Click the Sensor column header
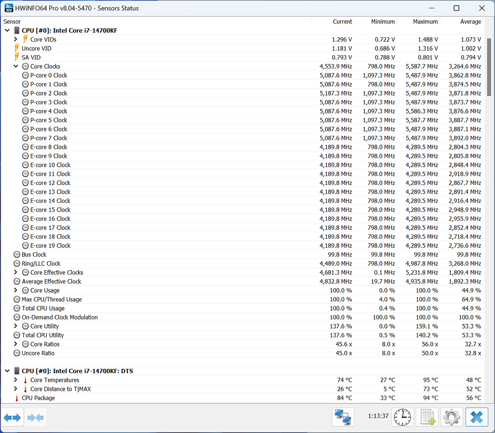The width and height of the screenshot is (495, 433). point(156,21)
